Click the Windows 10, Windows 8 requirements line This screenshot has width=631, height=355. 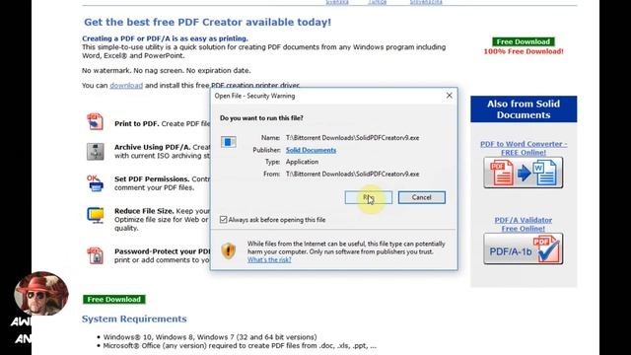210,337
